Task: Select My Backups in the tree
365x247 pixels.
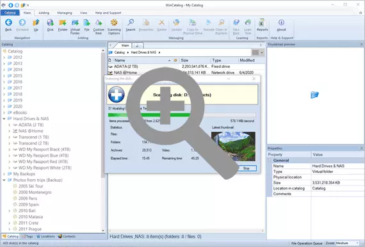Action: 24,174
